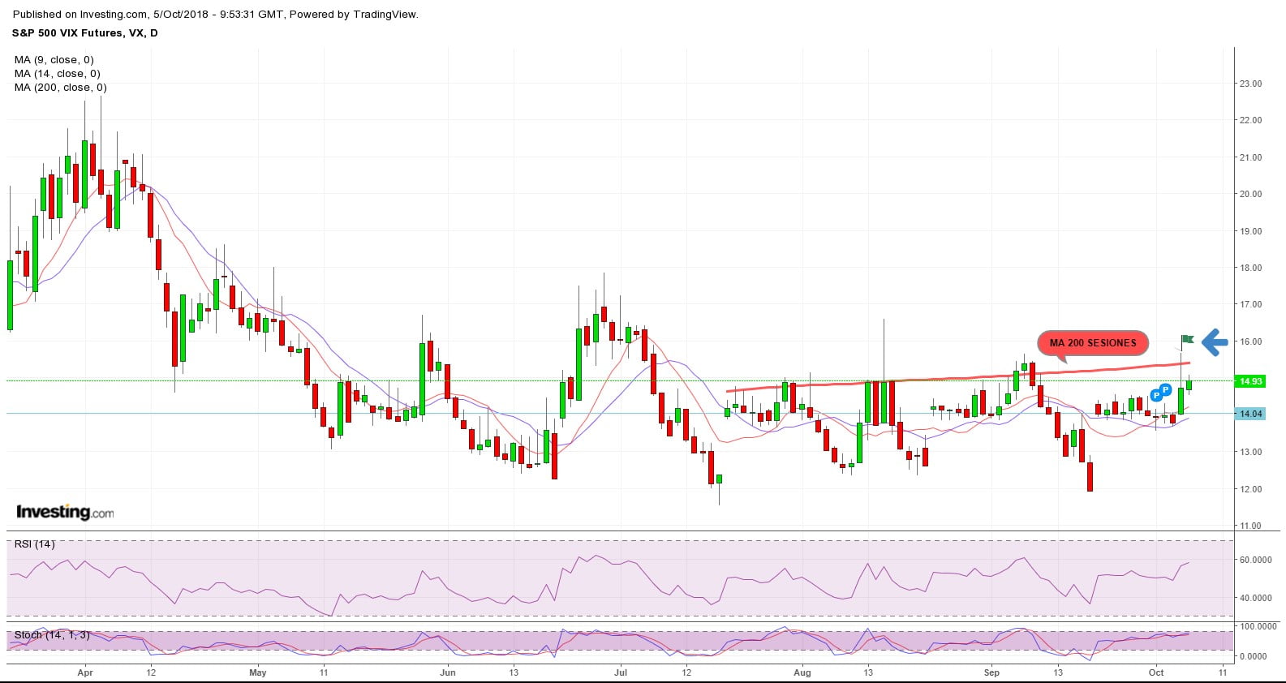Pick the Jul label on time axis
1286x683 pixels.
pyautogui.click(x=621, y=672)
